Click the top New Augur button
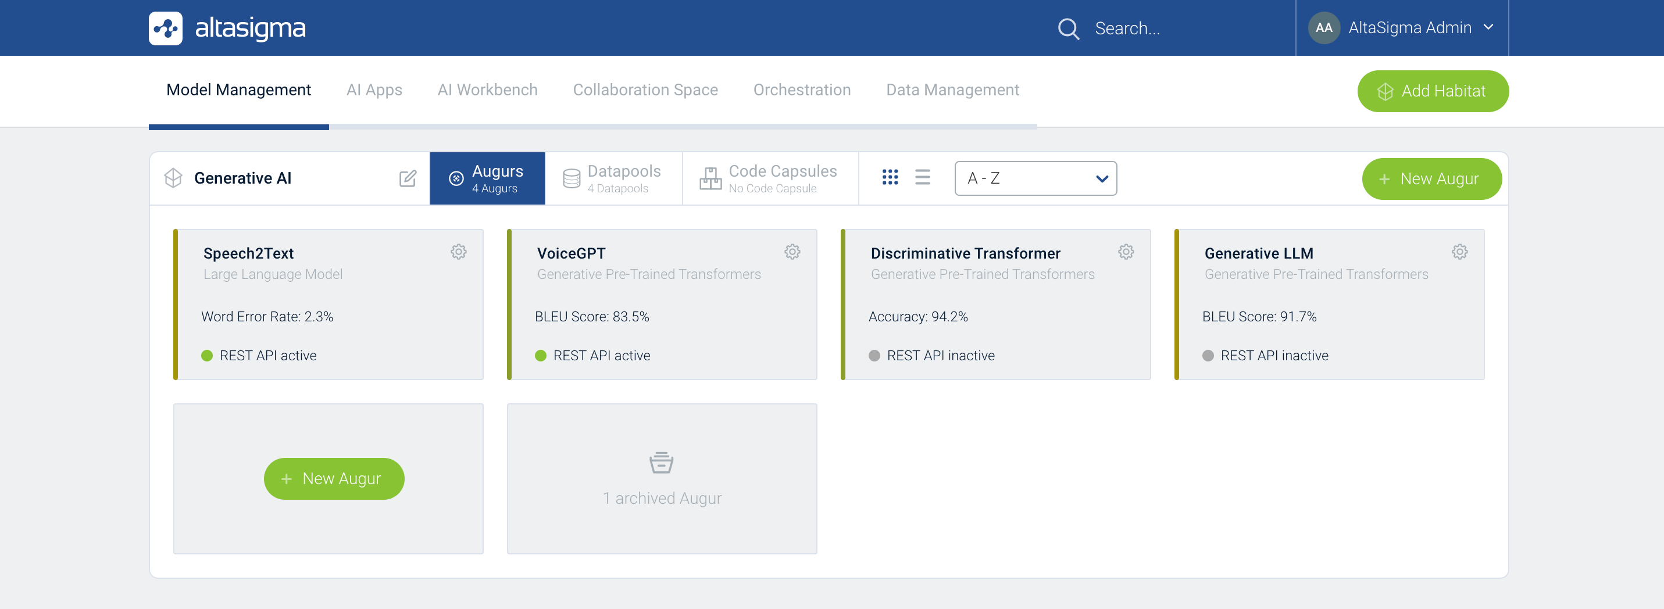 tap(1431, 179)
